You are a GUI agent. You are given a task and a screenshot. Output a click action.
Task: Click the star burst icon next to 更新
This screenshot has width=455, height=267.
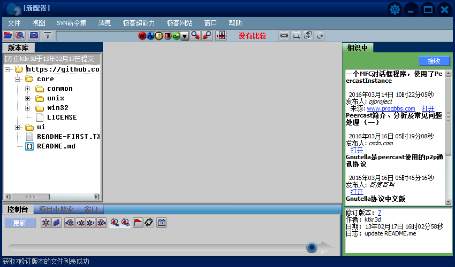(x=46, y=223)
